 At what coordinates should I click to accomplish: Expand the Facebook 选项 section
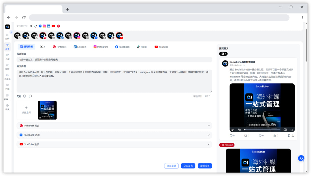pos(114,135)
